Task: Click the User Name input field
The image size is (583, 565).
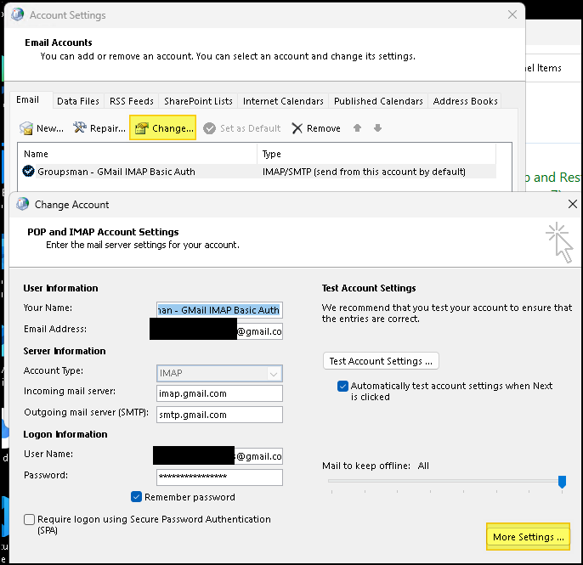Action: pyautogui.click(x=219, y=456)
